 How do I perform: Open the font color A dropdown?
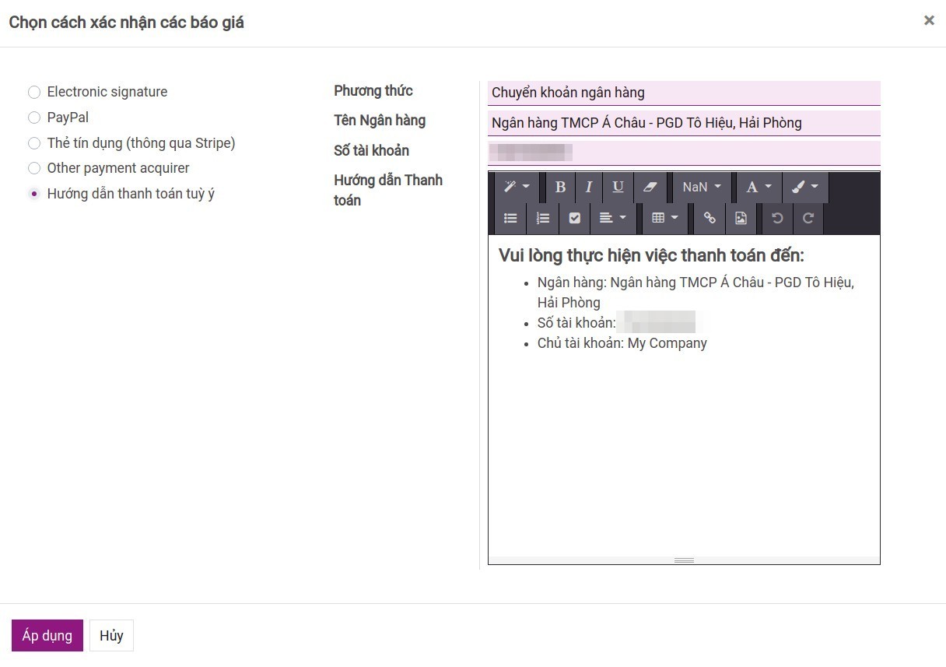[x=759, y=187]
